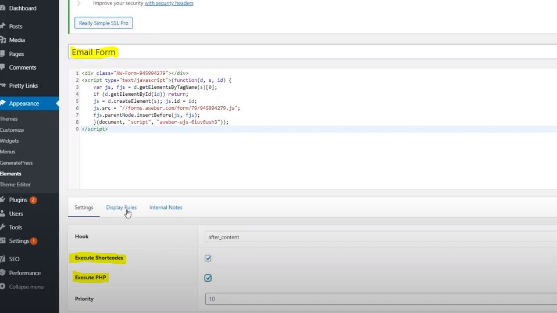This screenshot has height=313, width=557.
Task: Click the Pretty Links star icon
Action: [2, 85]
